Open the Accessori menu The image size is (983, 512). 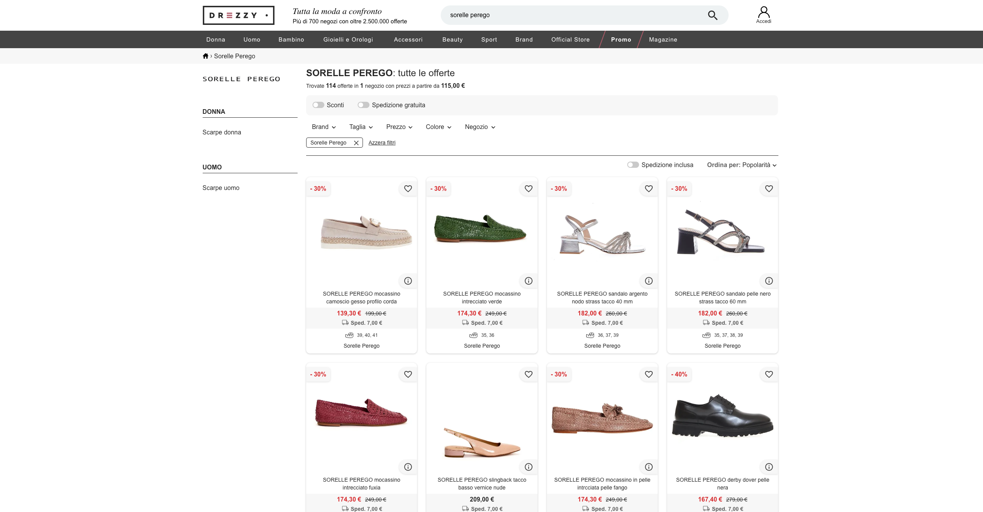coord(408,40)
